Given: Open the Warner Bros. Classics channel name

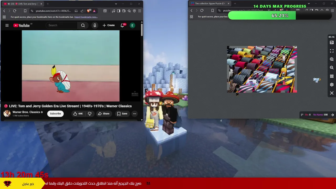Looking at the screenshot, I should pyautogui.click(x=26, y=112).
